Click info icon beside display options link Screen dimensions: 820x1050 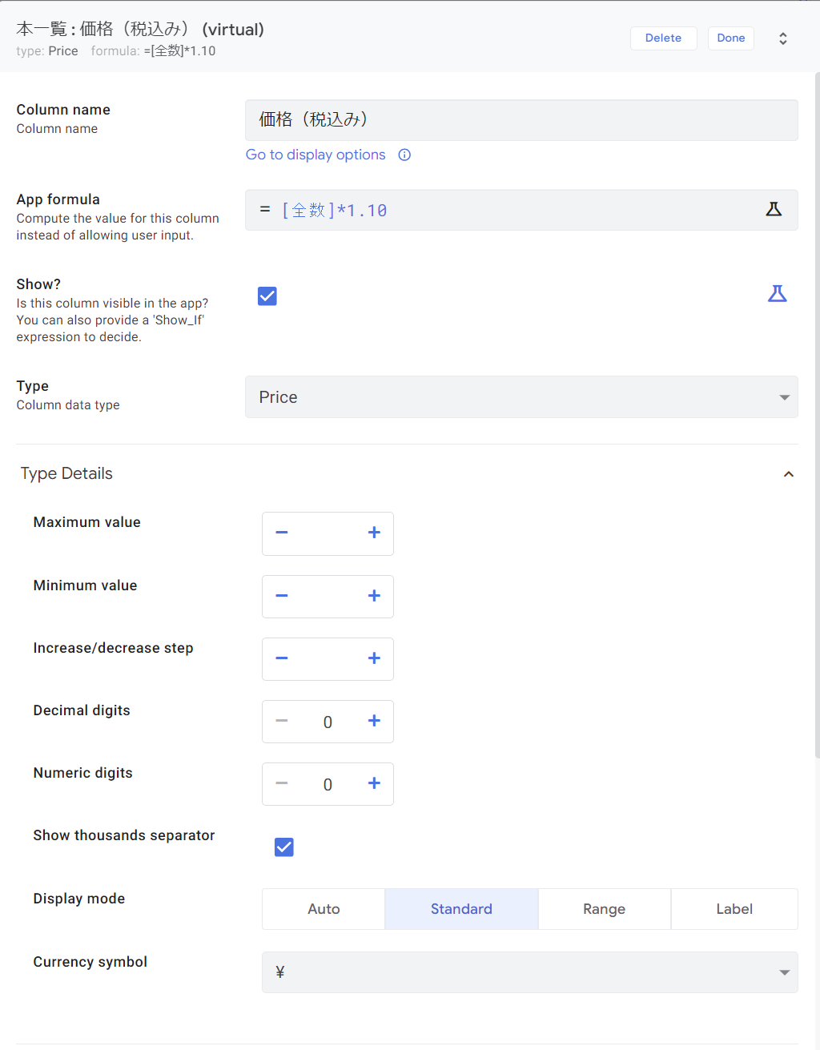(404, 155)
